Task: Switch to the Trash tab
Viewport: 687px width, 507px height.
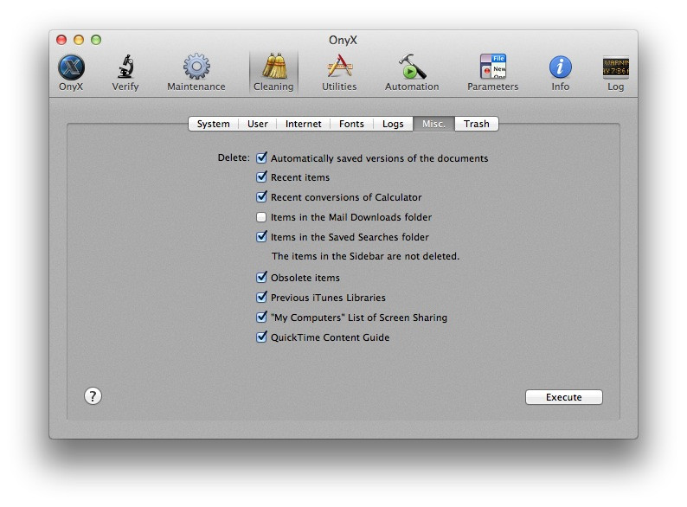Action: point(477,124)
